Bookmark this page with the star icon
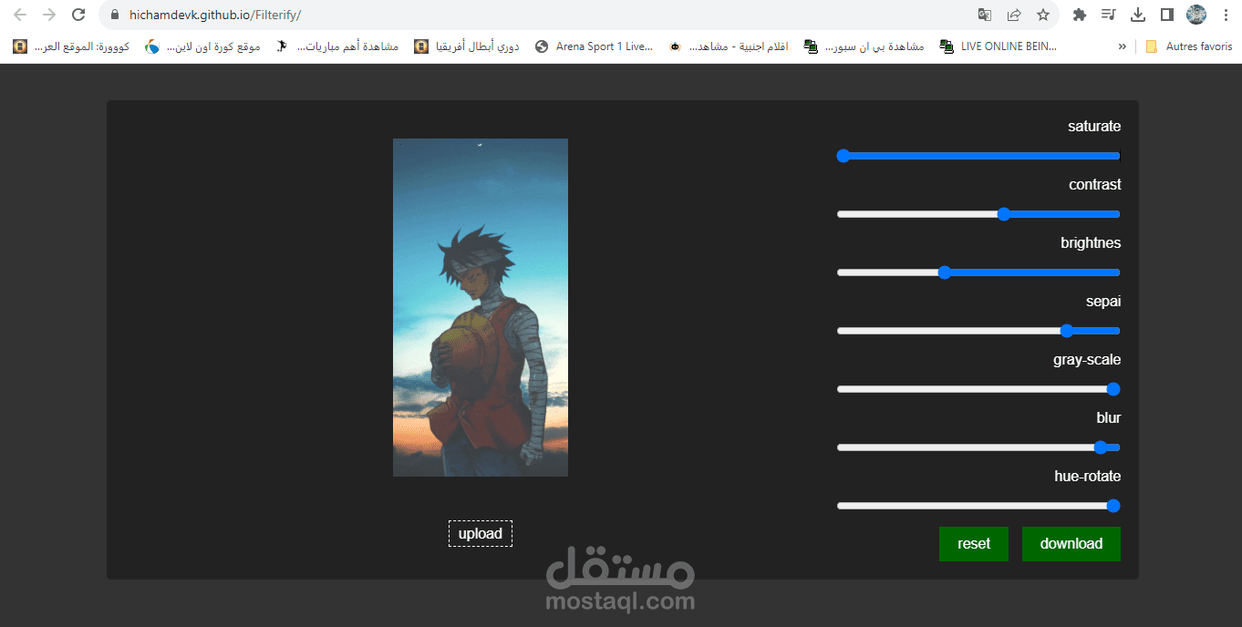 [1043, 15]
